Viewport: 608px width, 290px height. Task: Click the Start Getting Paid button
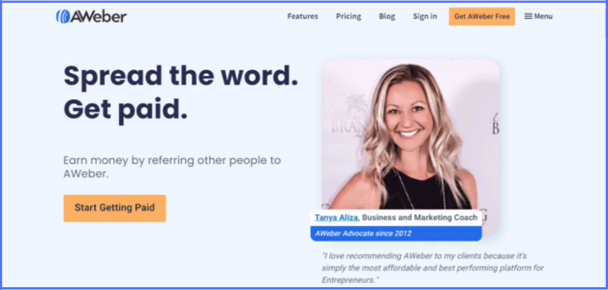[x=115, y=208]
